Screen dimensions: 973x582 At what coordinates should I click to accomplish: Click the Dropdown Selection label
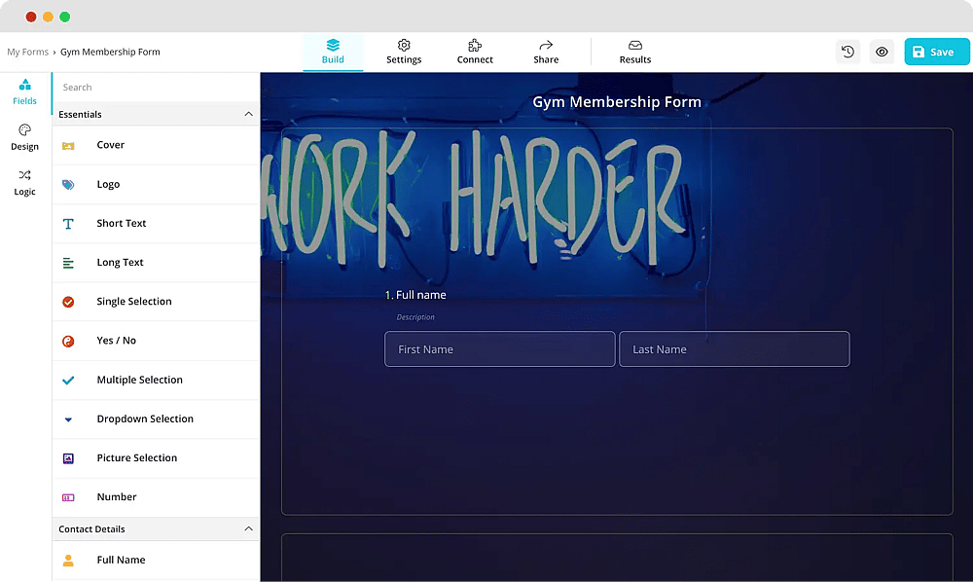(145, 418)
